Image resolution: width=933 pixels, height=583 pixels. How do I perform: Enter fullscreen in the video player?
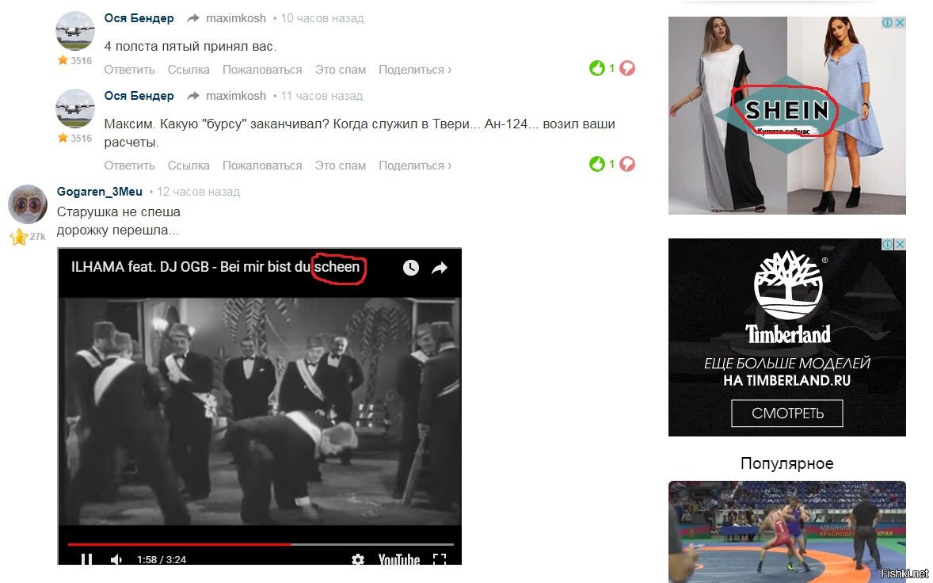(439, 559)
